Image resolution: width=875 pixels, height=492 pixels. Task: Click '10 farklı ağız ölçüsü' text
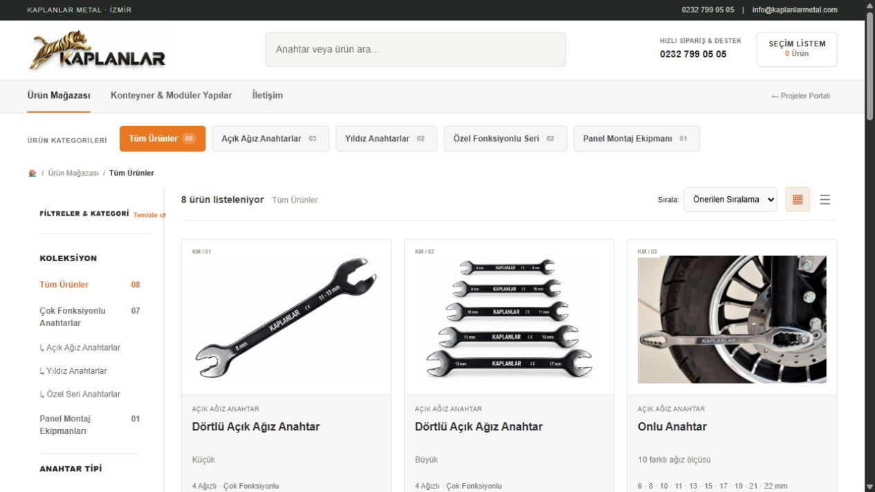674,460
